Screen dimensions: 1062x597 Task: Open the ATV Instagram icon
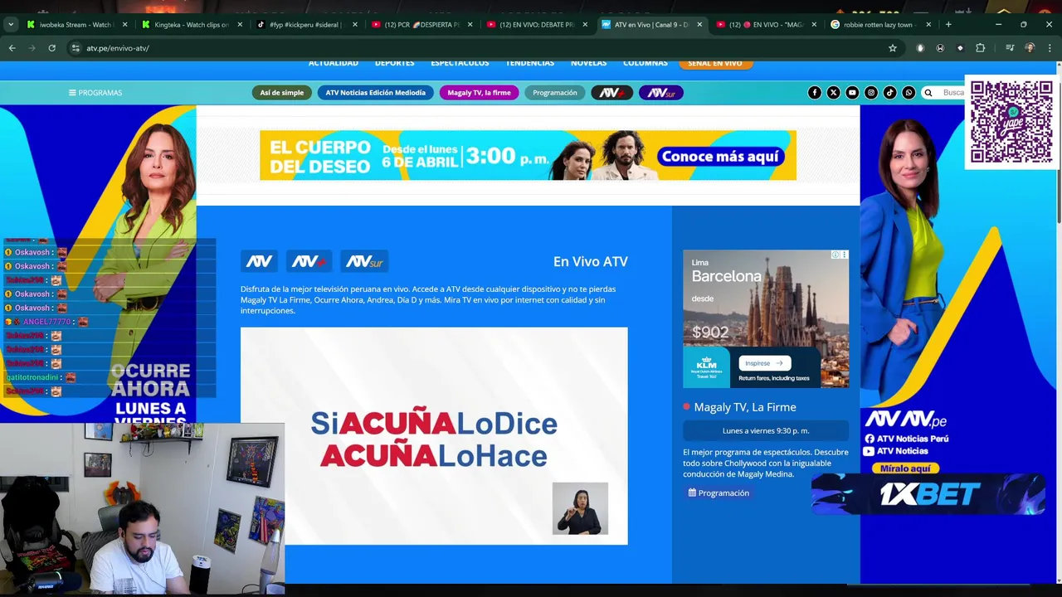click(871, 93)
